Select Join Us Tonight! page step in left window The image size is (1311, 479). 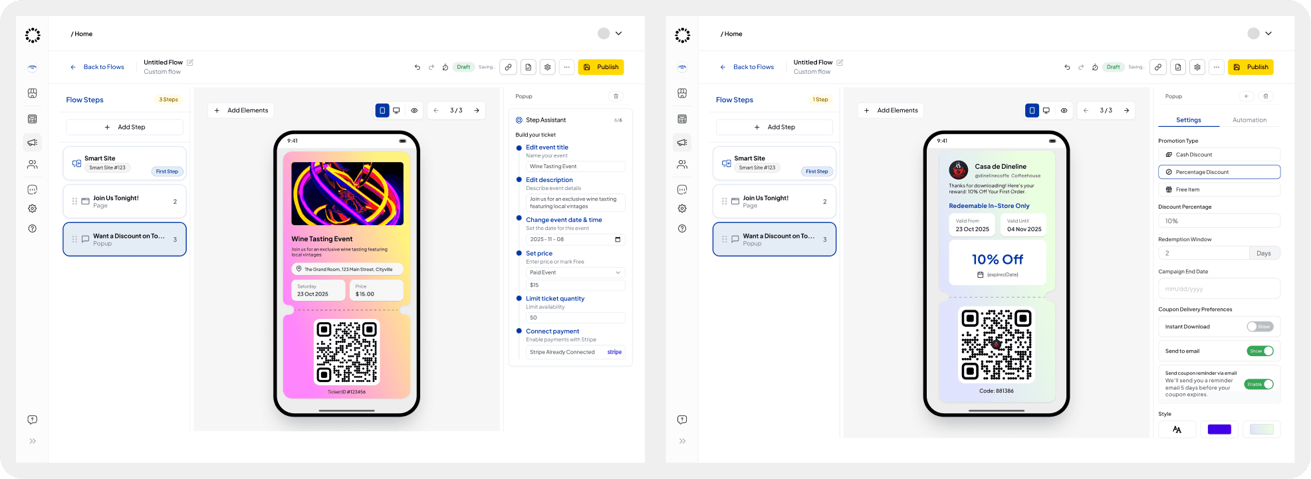[x=124, y=201]
